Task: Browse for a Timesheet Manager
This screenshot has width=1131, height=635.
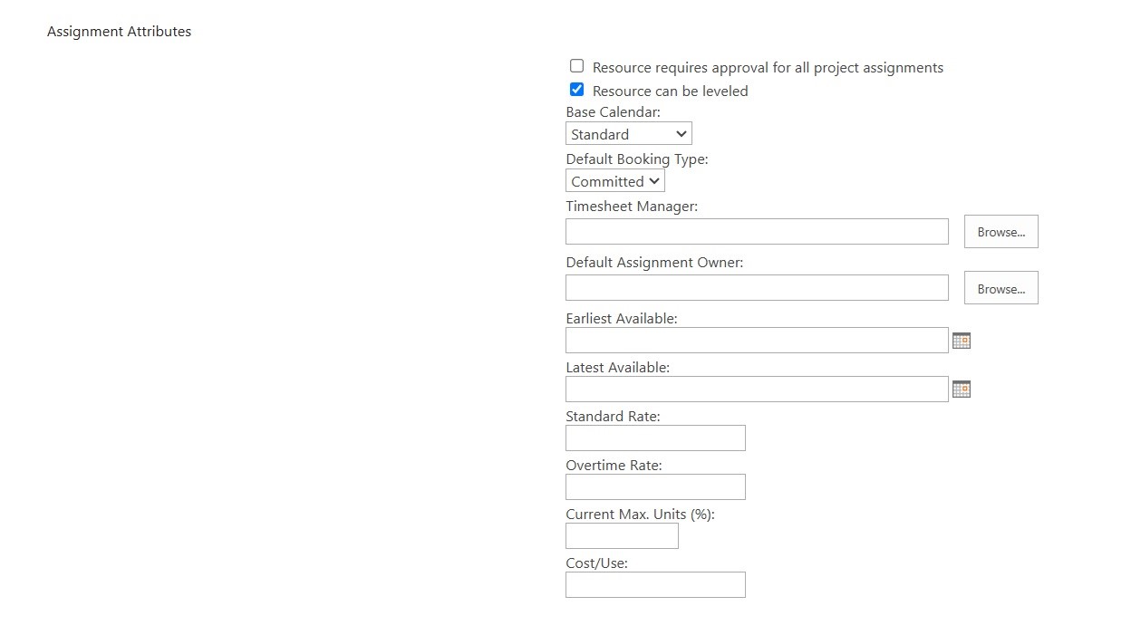Action: coord(1000,232)
